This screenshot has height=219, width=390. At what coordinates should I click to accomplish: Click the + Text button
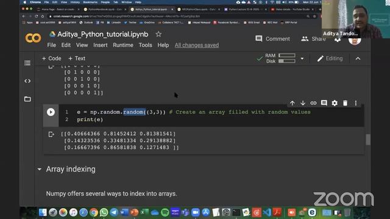(77, 58)
